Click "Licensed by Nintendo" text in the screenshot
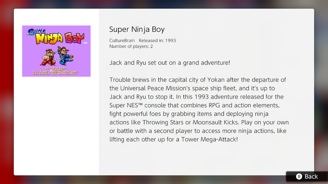Image resolution: width=328 pixels, height=184 pixels. tap(54, 74)
